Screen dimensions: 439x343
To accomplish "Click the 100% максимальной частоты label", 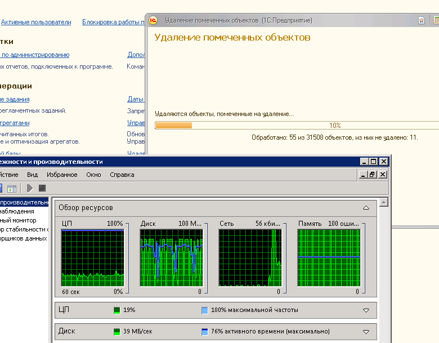I will pos(254,310).
